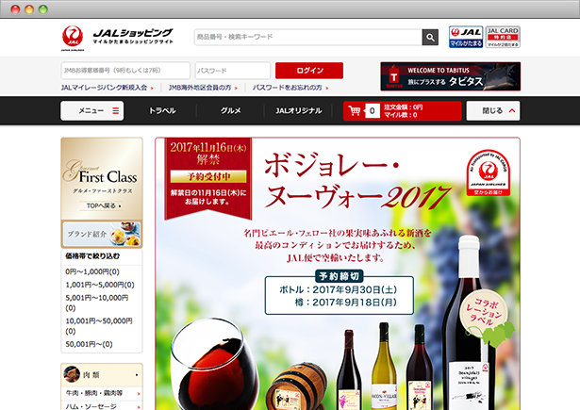Open the Gourmet First Class banner
The height and width of the screenshot is (410, 580).
pyautogui.click(x=102, y=178)
